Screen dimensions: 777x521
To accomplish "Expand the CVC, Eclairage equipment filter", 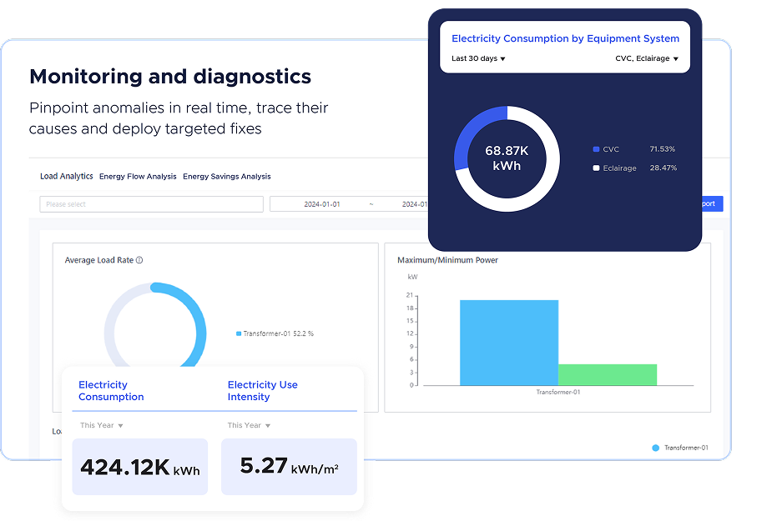I will point(646,59).
